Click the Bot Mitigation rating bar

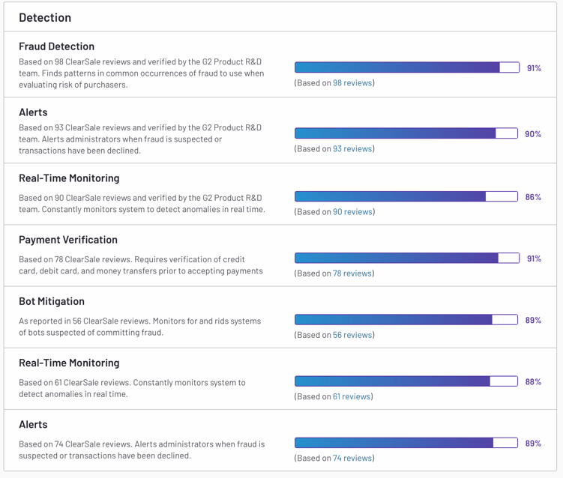click(x=406, y=320)
